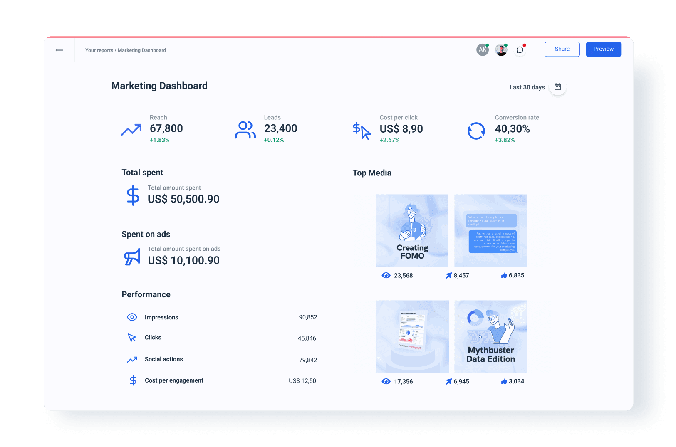Click the back arrow in the header
The image size is (676, 447).
coord(59,50)
